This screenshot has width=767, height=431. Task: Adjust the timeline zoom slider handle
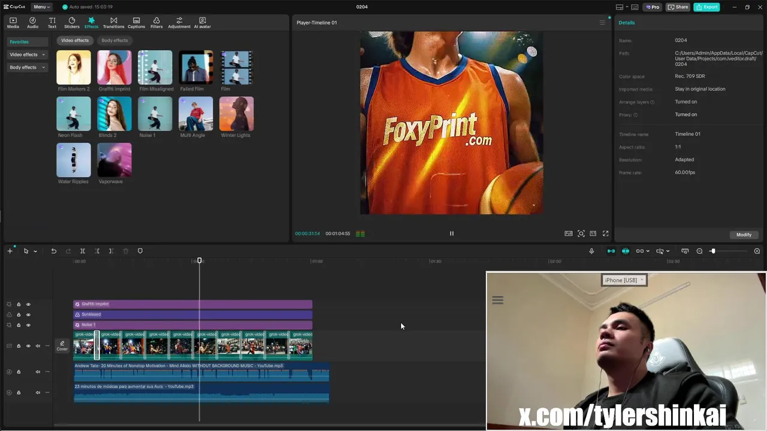click(x=712, y=251)
